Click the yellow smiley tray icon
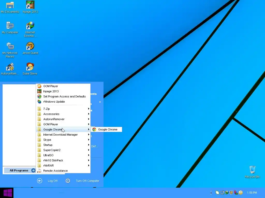265x198 pixels. [x=241, y=193]
